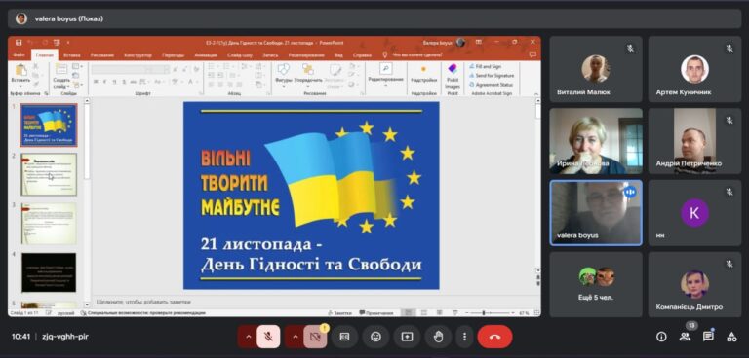Open the Надстройки add-ins button
Viewport: 749px width, 358px height.
[423, 74]
